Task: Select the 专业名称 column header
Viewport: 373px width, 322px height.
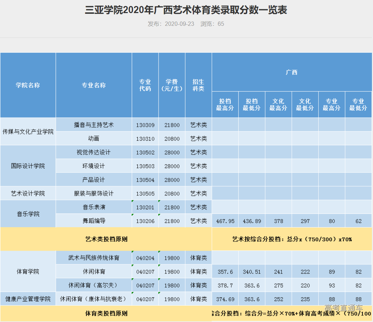Action: pos(94,85)
